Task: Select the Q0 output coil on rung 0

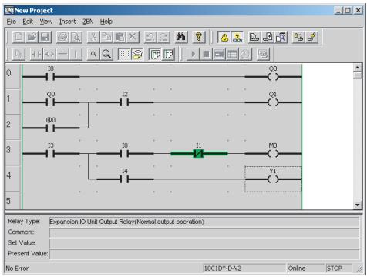Action: point(273,76)
